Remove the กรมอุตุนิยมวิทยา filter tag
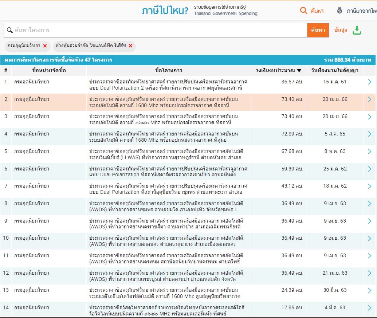The height and width of the screenshot is (318, 377). pyautogui.click(x=45, y=46)
